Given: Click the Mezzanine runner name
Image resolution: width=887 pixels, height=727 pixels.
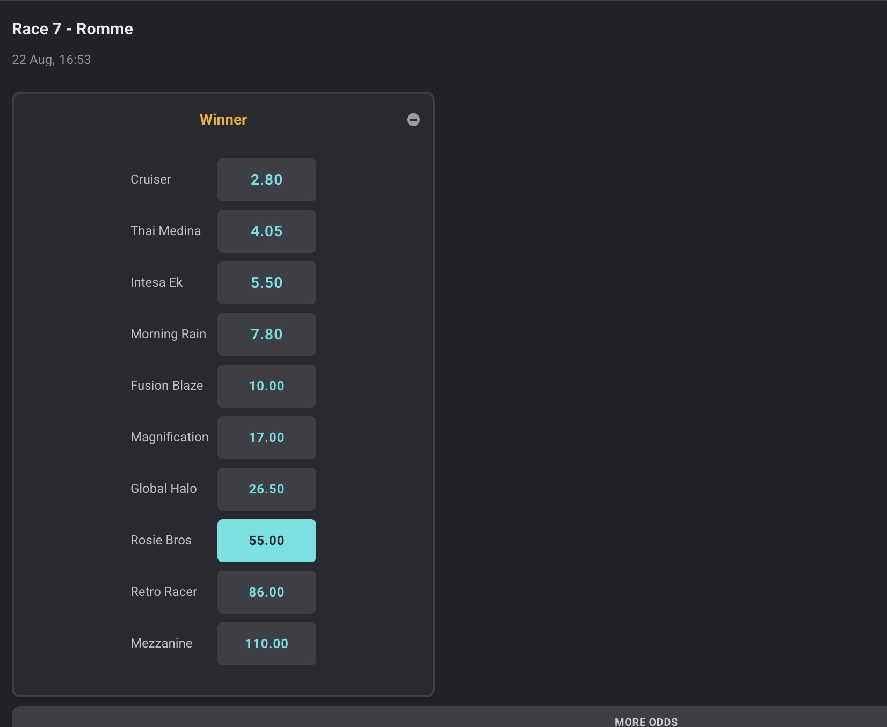Looking at the screenshot, I should 162,643.
